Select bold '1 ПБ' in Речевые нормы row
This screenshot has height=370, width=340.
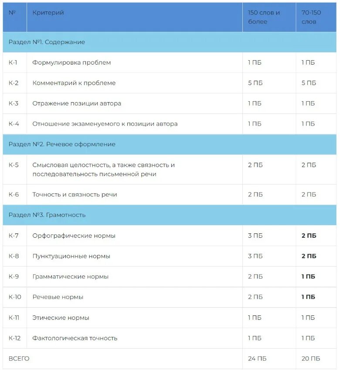tap(308, 297)
